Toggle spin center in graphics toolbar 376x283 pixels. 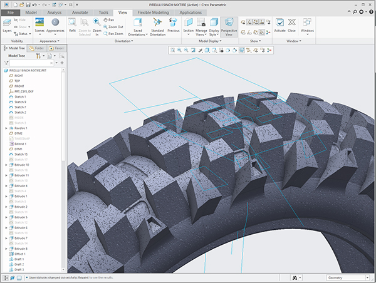tap(269, 50)
